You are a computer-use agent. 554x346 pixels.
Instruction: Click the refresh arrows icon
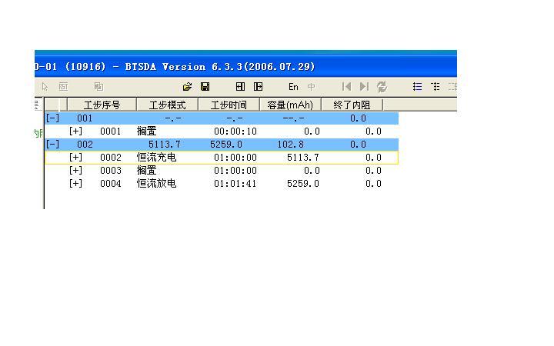point(382,86)
